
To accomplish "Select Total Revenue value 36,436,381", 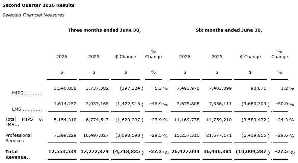I will coord(218,152).
